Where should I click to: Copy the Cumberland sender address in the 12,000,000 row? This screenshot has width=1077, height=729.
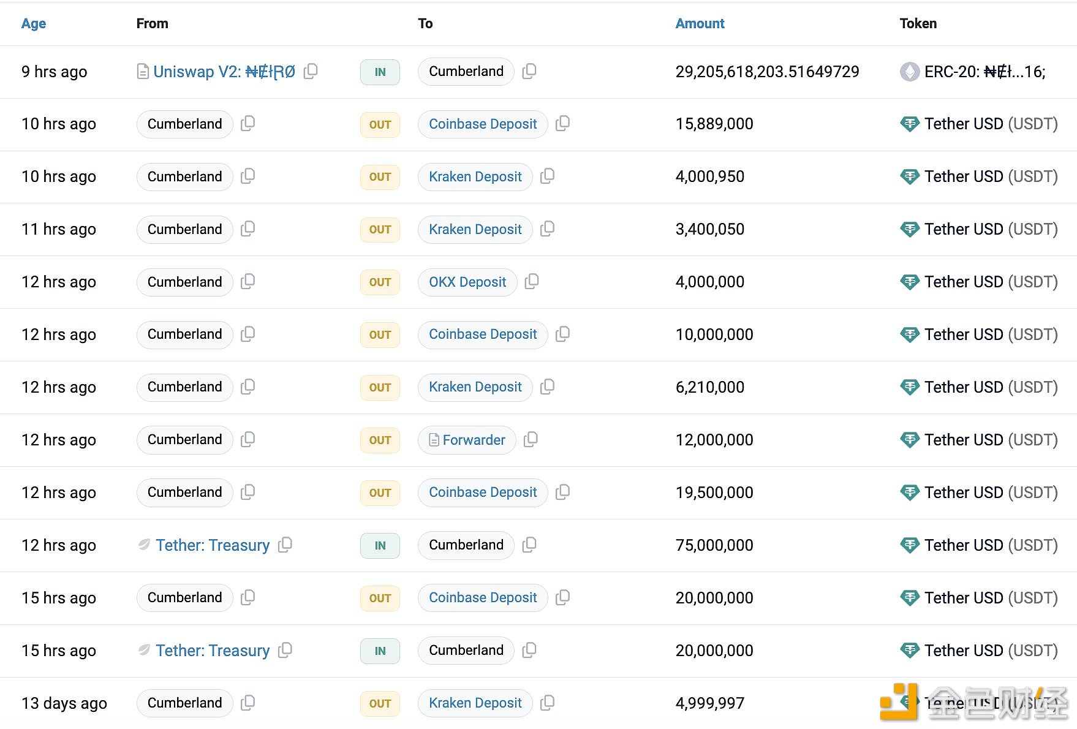(248, 440)
